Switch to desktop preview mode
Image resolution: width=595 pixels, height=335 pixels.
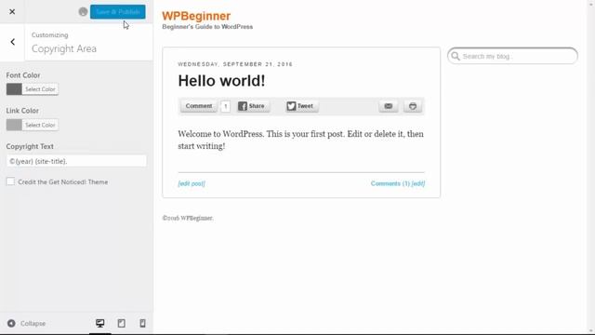point(99,323)
